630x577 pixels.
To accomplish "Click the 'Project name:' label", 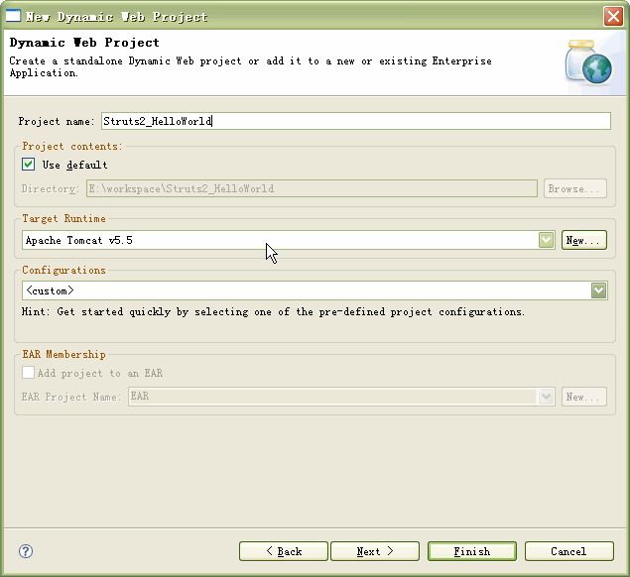I will (57, 121).
